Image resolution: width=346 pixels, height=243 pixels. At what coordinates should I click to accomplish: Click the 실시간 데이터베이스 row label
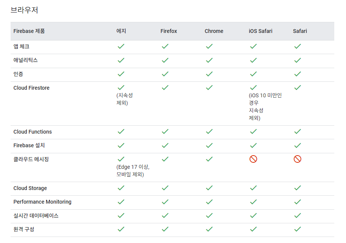tap(36, 216)
